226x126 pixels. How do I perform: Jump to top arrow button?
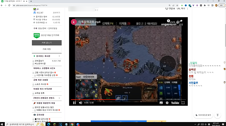[x=218, y=115]
